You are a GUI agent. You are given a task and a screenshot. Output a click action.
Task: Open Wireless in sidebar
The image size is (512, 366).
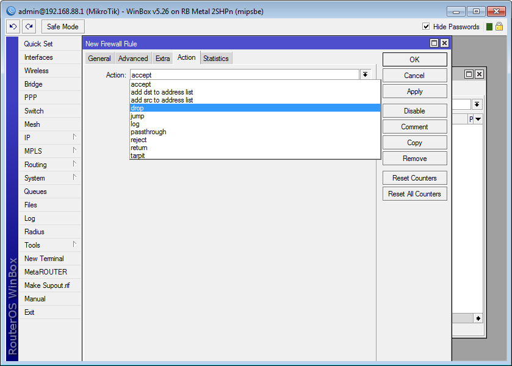click(x=50, y=71)
